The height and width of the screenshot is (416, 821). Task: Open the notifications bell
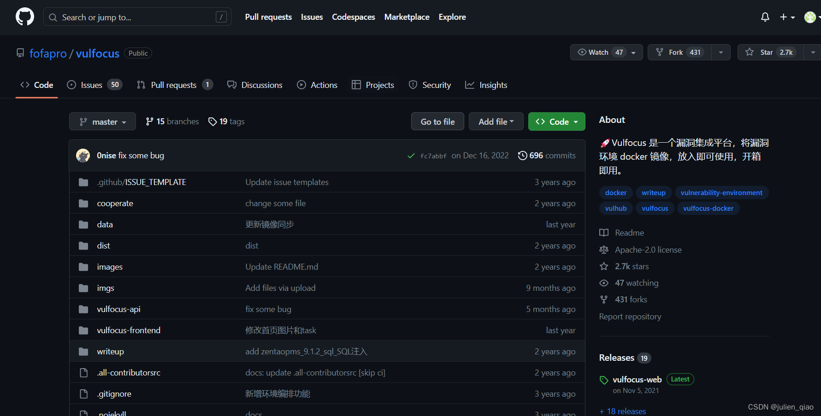tap(765, 17)
